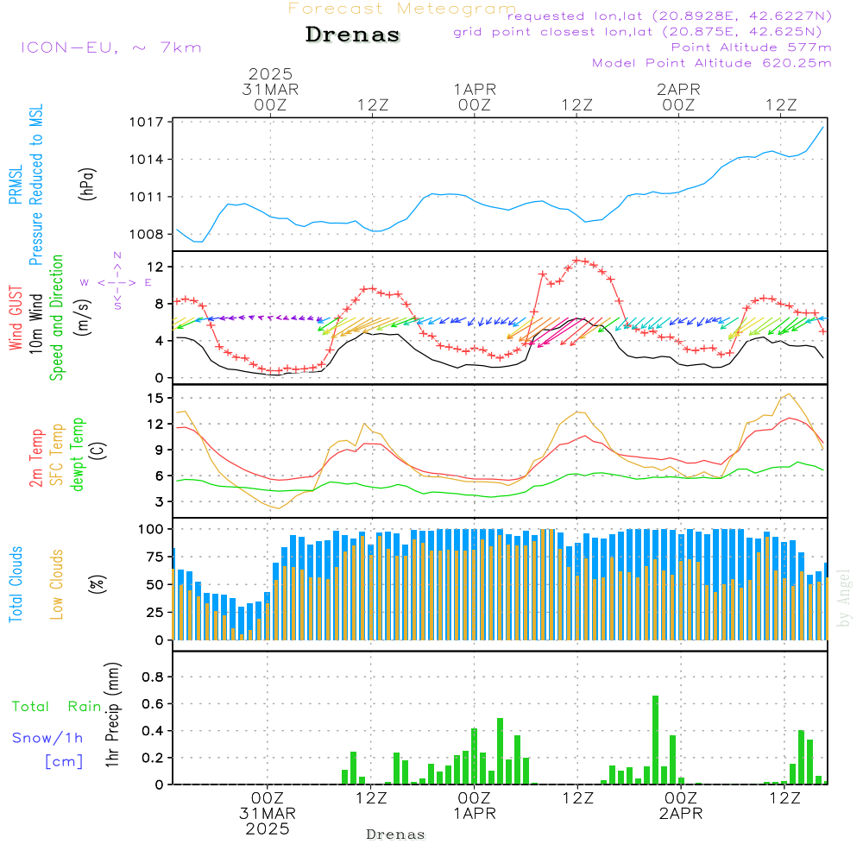Click the "[cm]" snow unit label
This screenshot has width=863, height=863.
(x=64, y=762)
